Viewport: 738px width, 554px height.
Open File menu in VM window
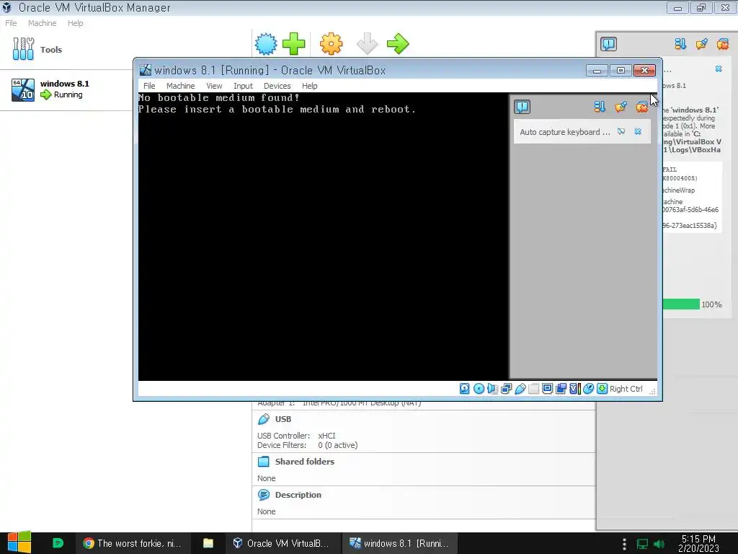(149, 86)
